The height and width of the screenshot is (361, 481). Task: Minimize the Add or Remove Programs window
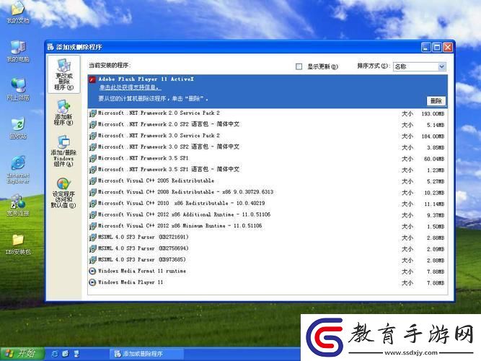point(425,48)
